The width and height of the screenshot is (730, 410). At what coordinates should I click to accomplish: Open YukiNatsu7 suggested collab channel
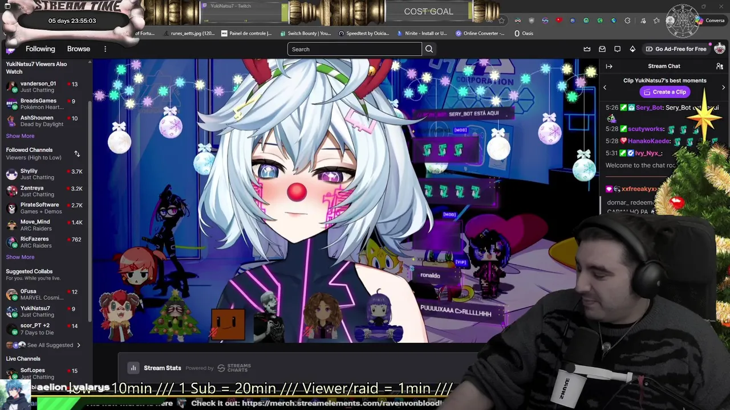[x=44, y=311]
